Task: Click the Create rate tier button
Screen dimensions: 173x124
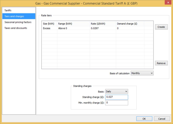Action: [x=161, y=27]
